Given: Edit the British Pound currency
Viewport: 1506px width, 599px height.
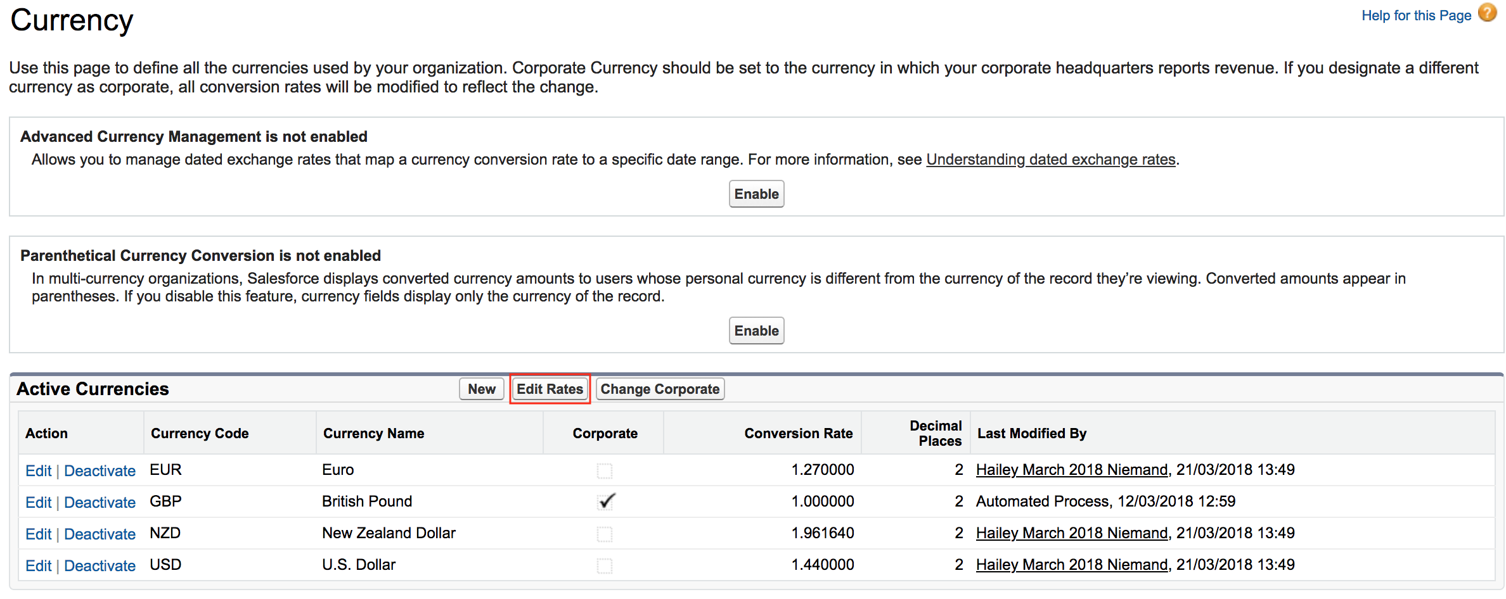Looking at the screenshot, I should pos(39,501).
